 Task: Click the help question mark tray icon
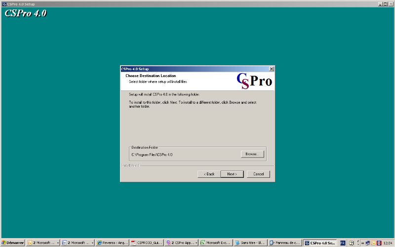[351, 243]
